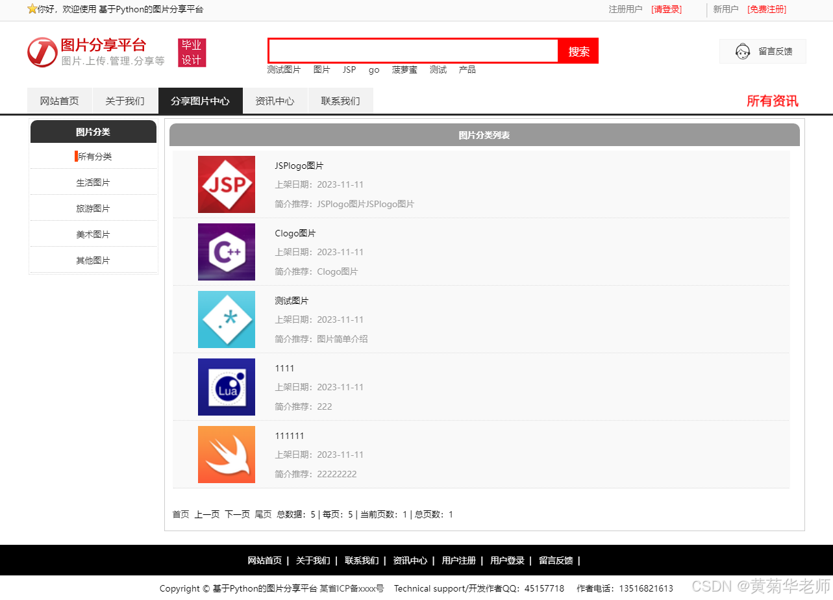Choose the 美术图片 sidebar category
Viewport: 833px width, 600px height.
pos(93,234)
